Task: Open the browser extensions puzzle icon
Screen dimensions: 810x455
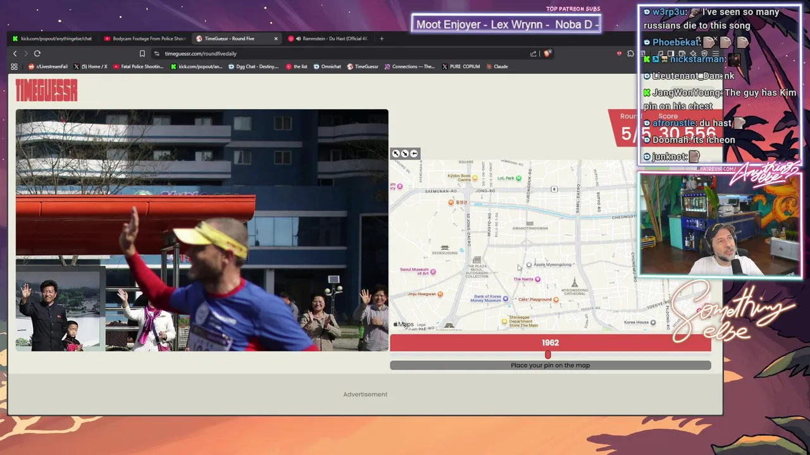Action: click(630, 54)
